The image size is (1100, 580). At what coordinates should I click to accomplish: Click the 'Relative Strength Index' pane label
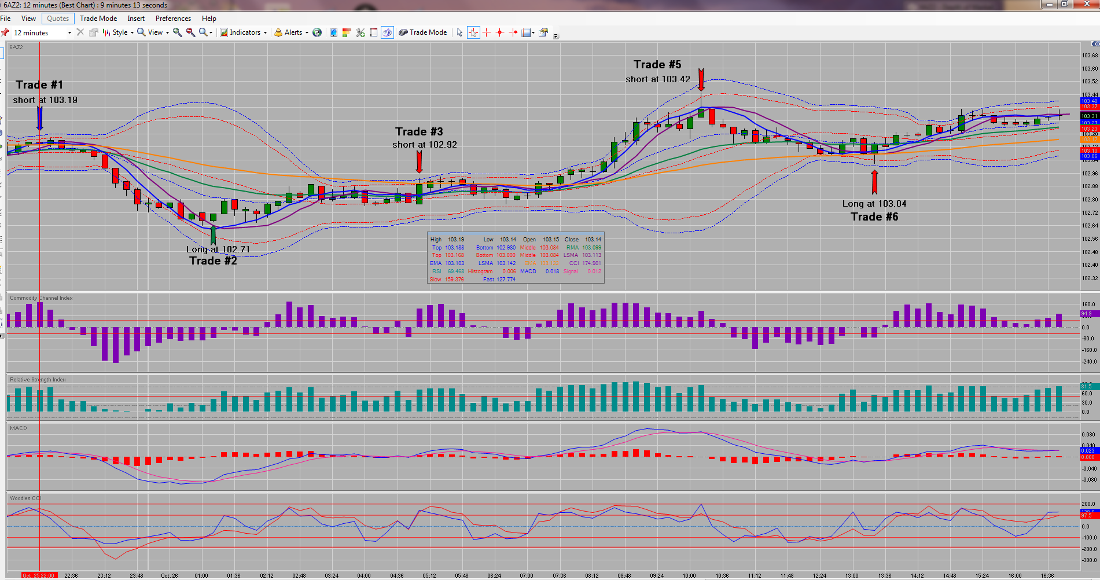point(38,380)
